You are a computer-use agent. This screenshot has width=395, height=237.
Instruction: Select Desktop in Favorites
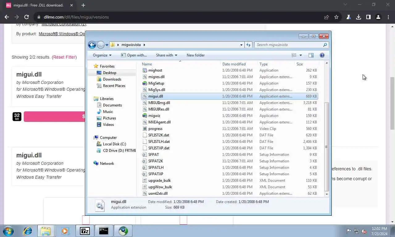click(110, 73)
